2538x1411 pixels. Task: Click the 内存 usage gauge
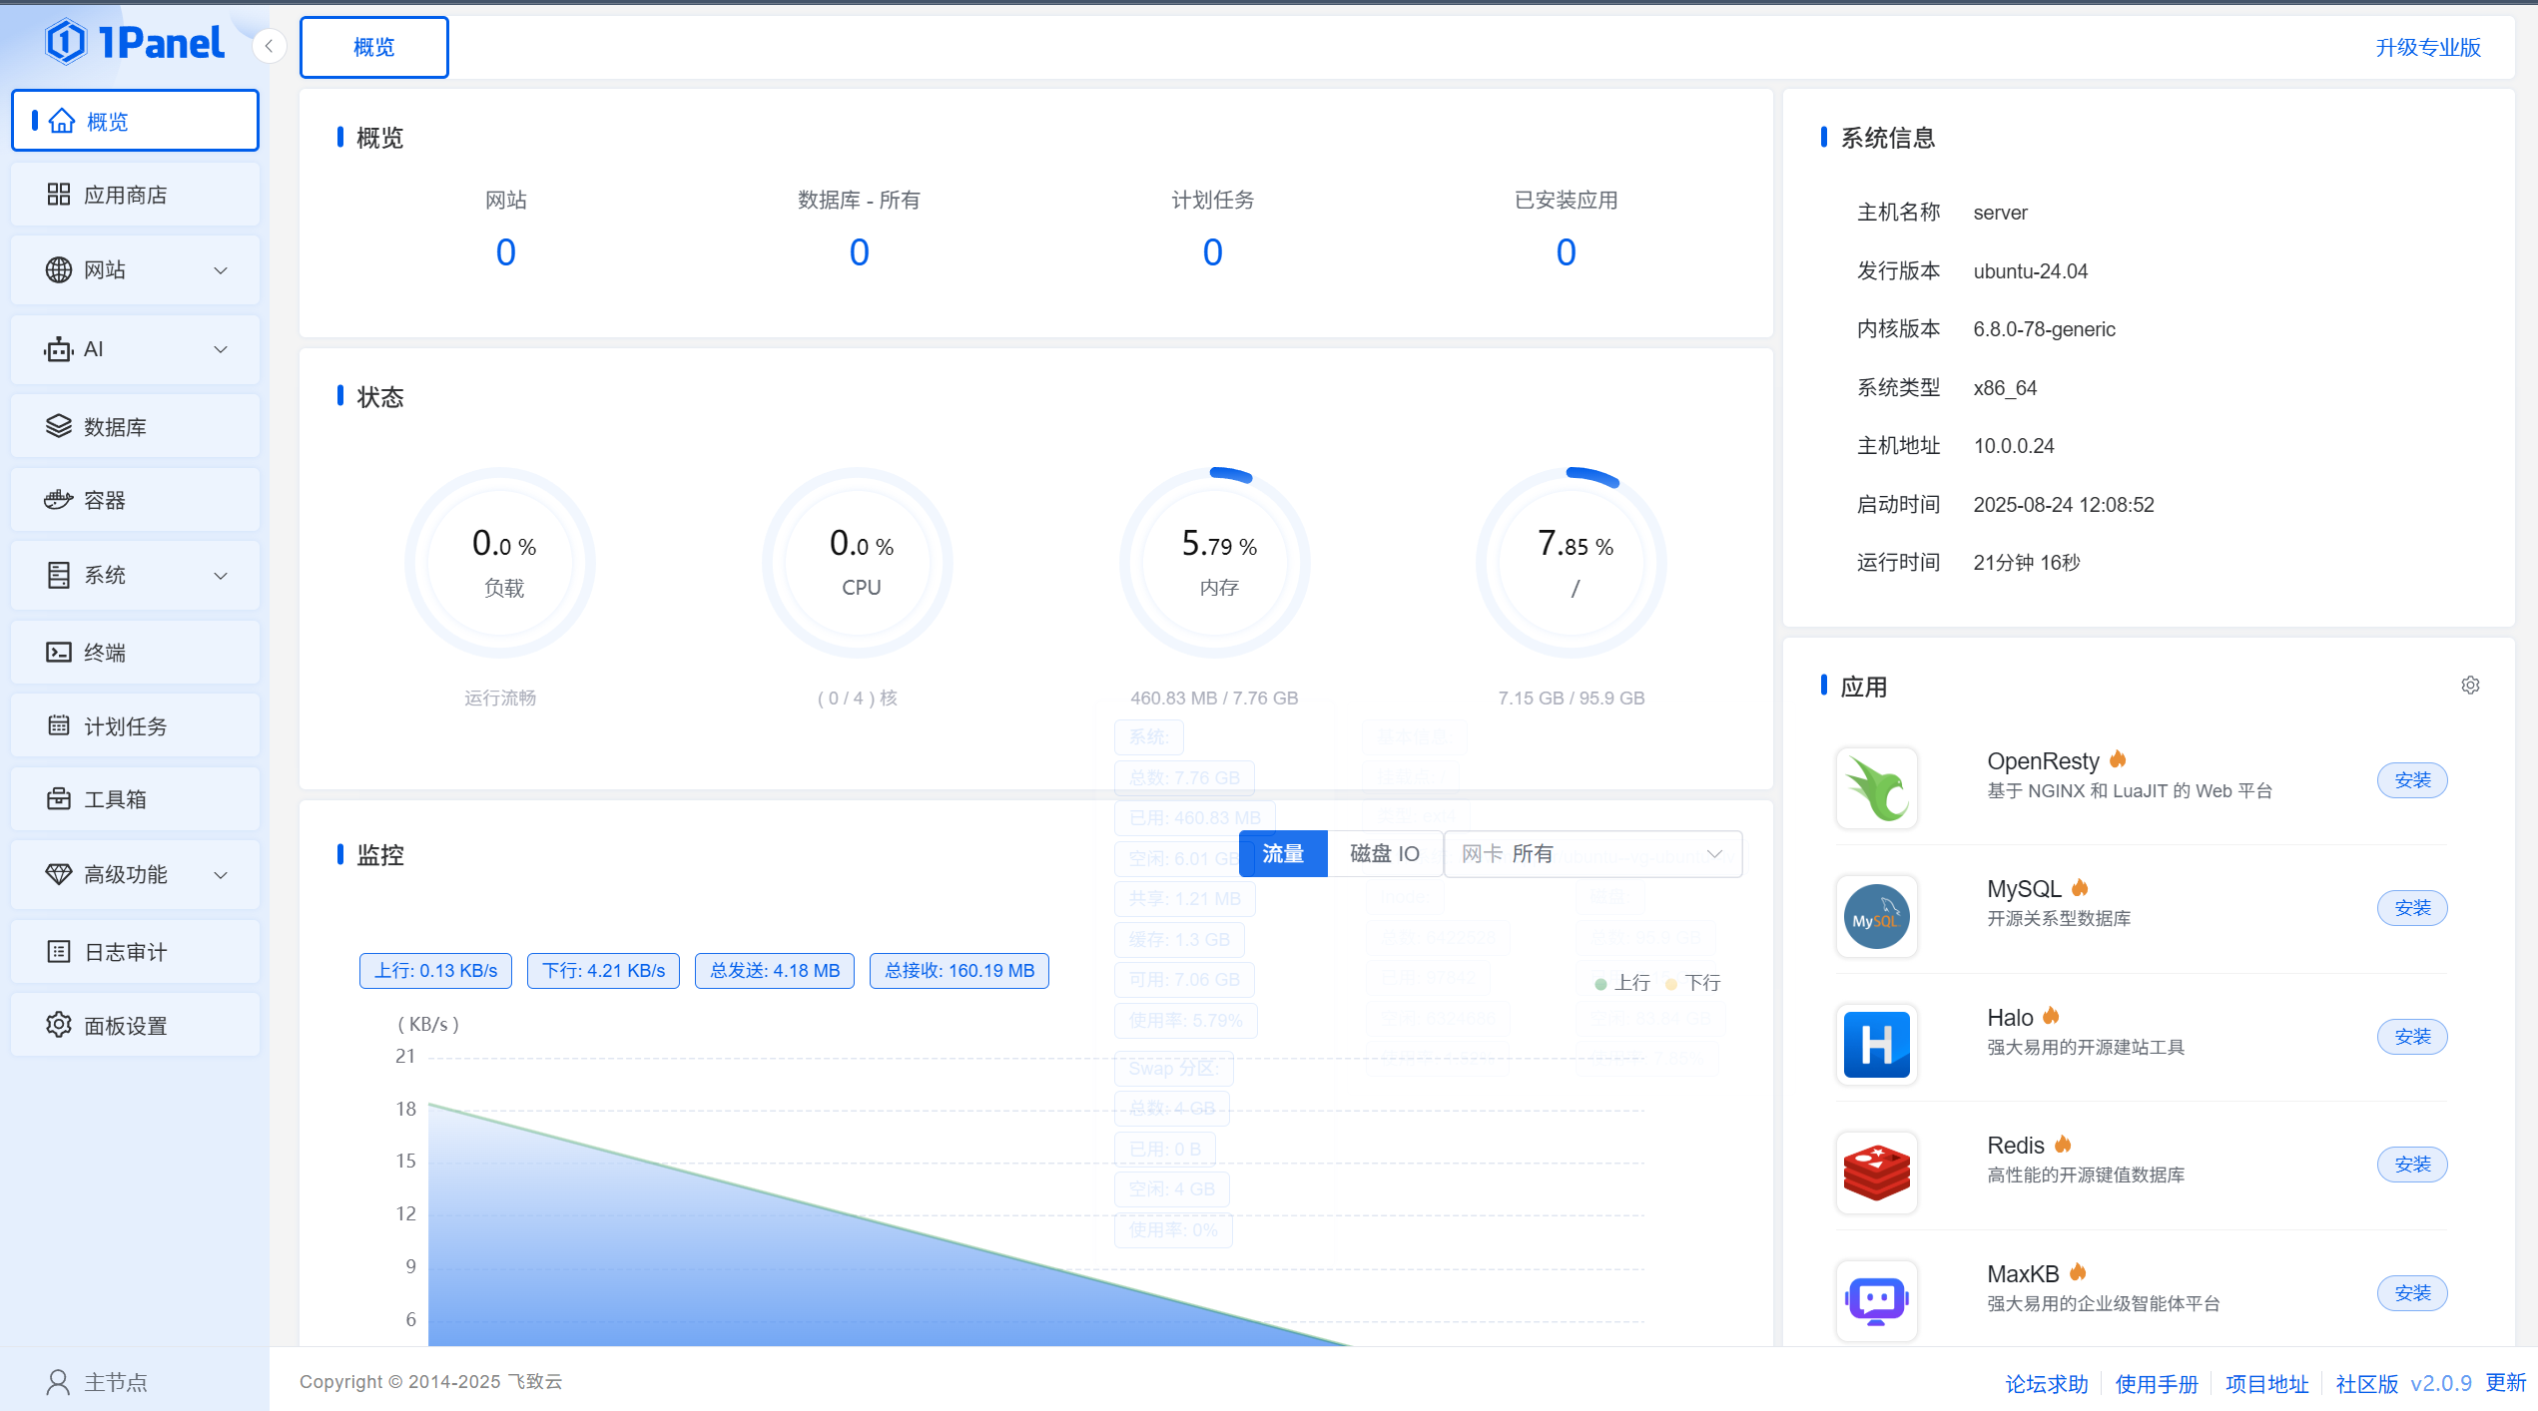click(1216, 563)
